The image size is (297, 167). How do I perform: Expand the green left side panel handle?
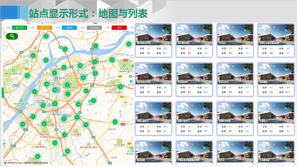3,93
